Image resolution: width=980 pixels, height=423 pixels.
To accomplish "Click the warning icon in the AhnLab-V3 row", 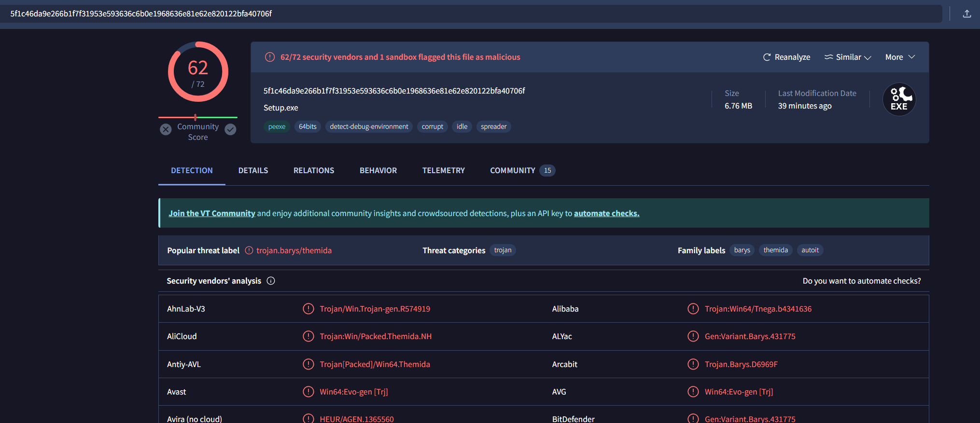I will click(308, 309).
